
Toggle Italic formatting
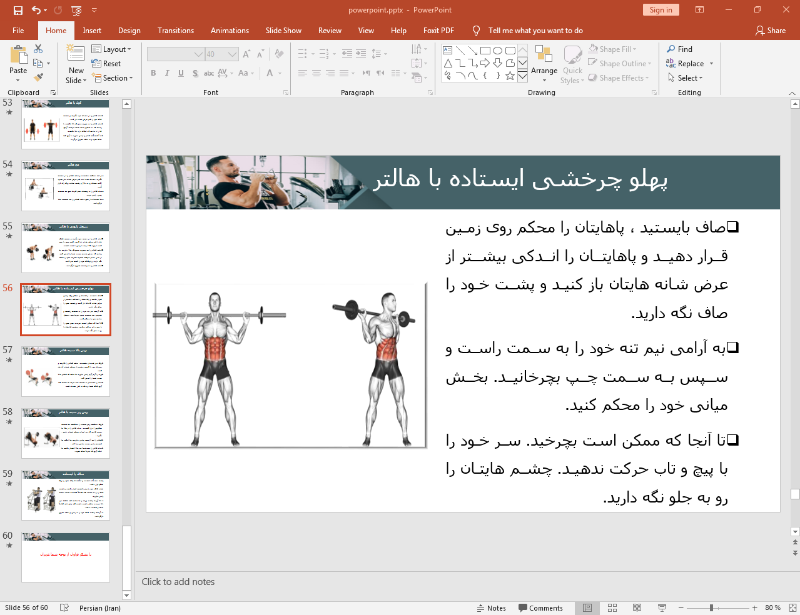[167, 73]
